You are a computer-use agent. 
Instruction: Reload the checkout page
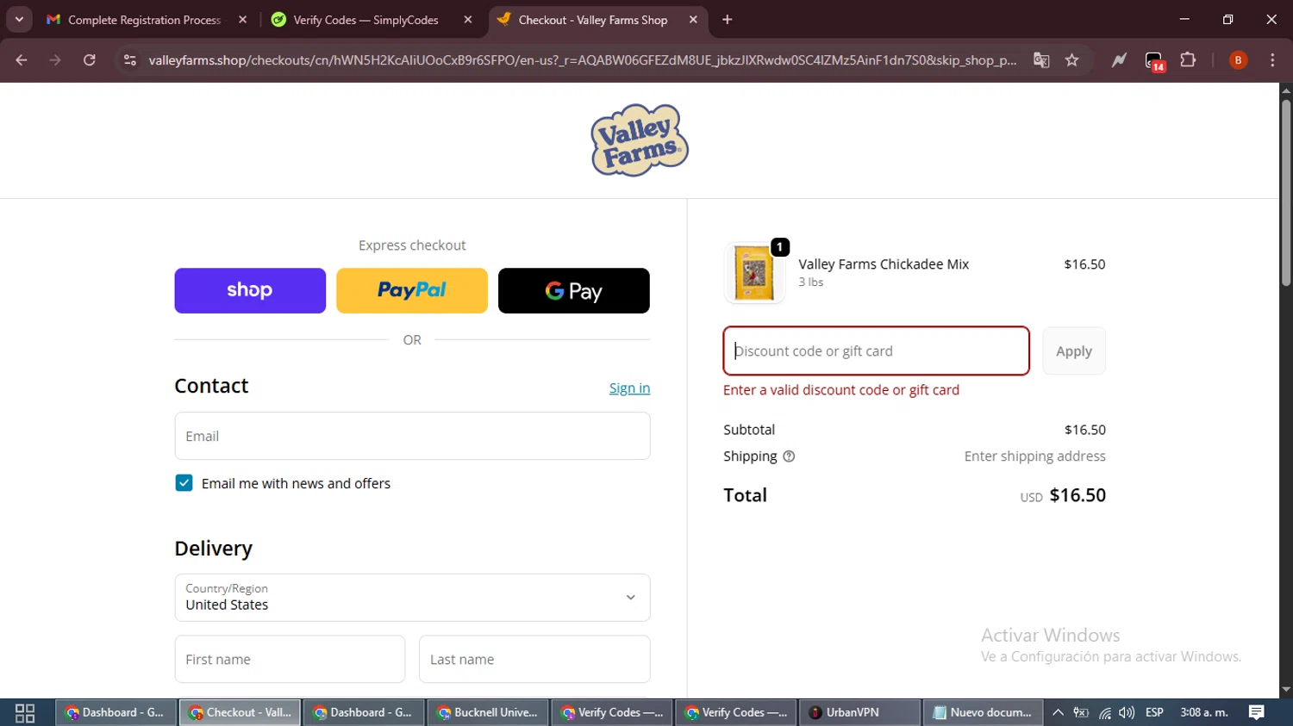tap(89, 60)
